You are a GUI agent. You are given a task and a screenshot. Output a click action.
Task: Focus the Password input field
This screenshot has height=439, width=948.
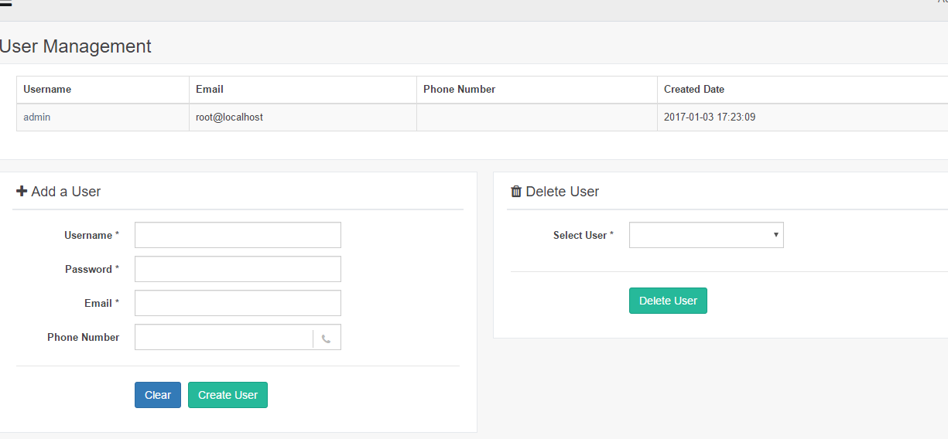tap(238, 269)
